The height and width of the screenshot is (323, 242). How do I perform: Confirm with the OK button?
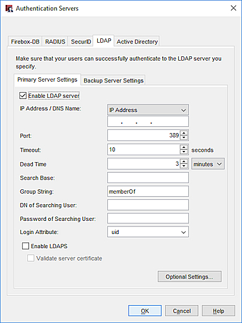click(x=145, y=311)
